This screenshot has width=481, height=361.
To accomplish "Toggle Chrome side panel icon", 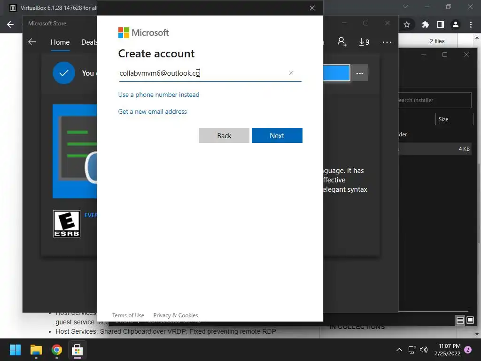I will [x=441, y=24].
